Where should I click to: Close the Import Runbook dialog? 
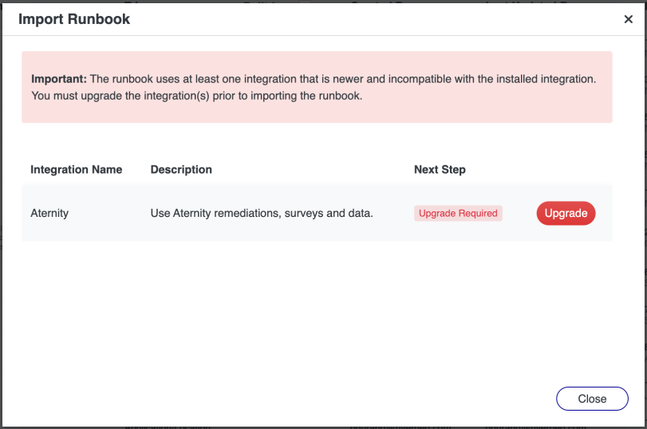pyautogui.click(x=592, y=399)
